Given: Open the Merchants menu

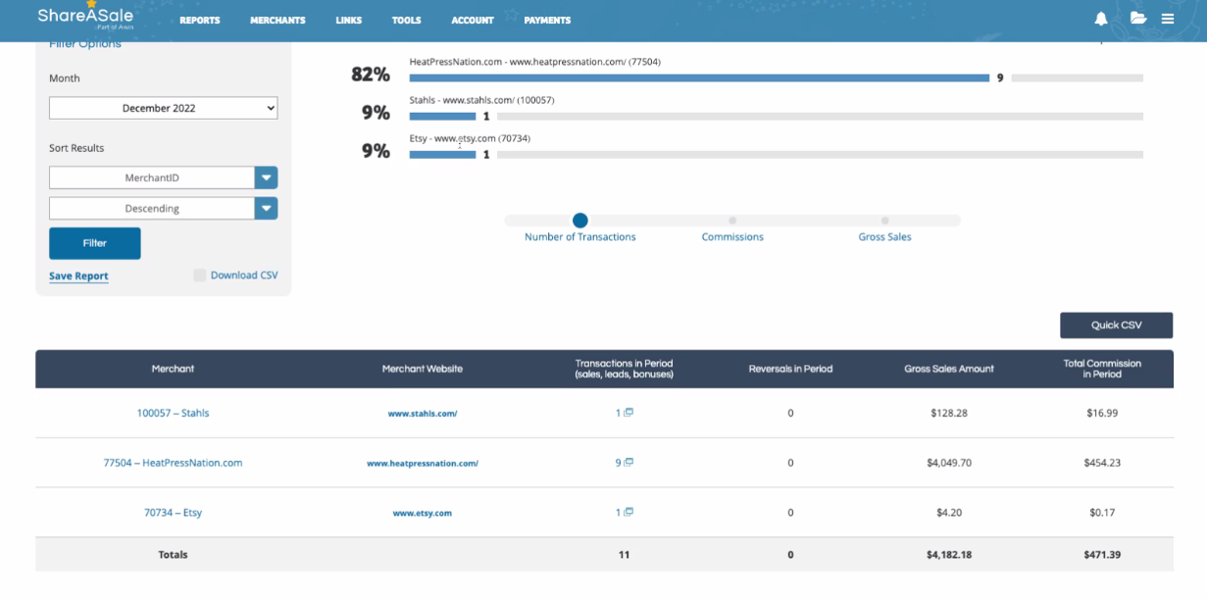Looking at the screenshot, I should tap(277, 21).
